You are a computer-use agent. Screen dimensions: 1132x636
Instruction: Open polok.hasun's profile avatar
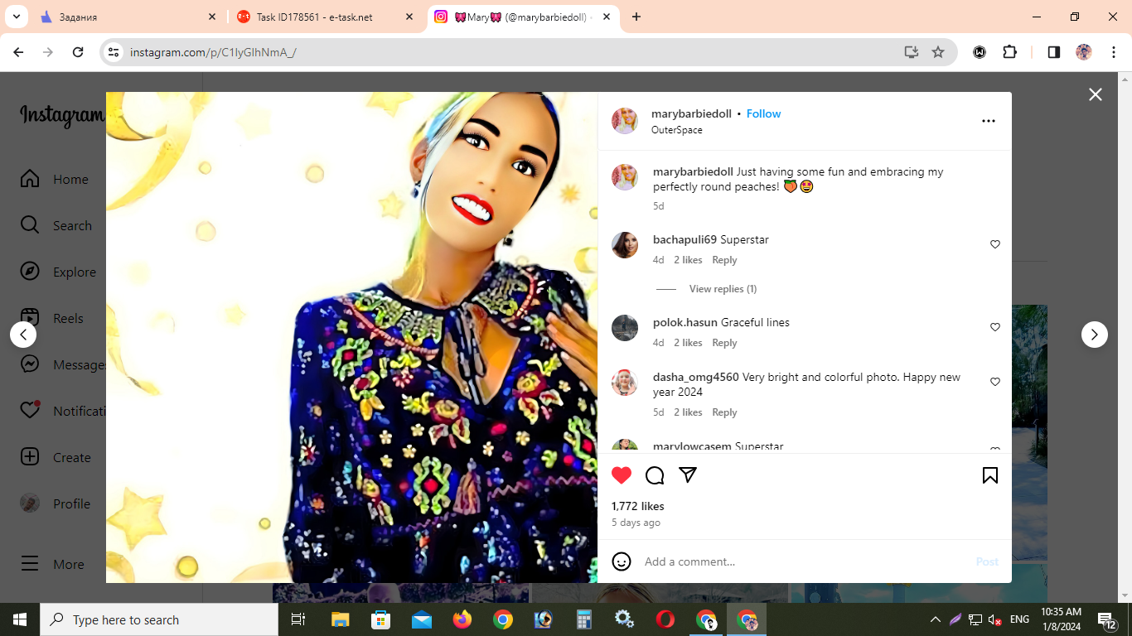pyautogui.click(x=625, y=328)
